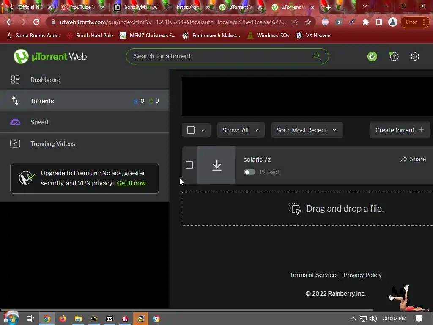
Task: Click the flag extension icon in toolbar
Action: tap(325, 22)
